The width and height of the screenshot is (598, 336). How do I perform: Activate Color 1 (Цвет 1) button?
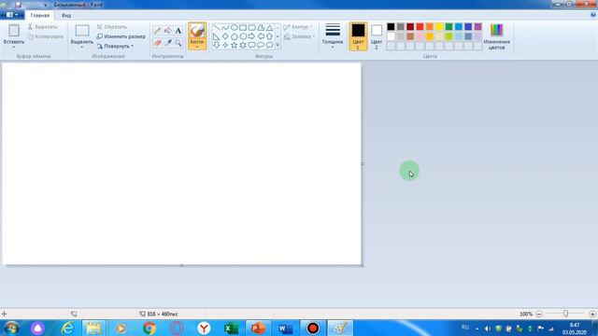coord(358,36)
